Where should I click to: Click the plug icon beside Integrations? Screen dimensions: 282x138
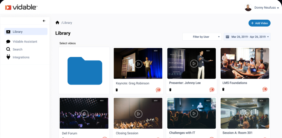8,57
